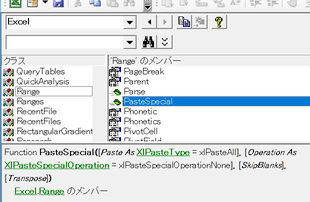Select the Phonetics member
310x202 pixels.
142,121
